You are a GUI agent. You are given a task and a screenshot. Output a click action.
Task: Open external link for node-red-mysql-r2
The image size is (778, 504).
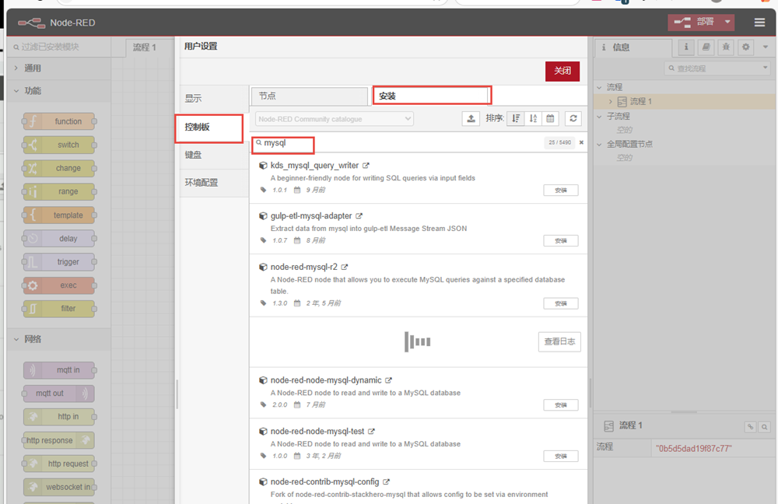point(345,267)
